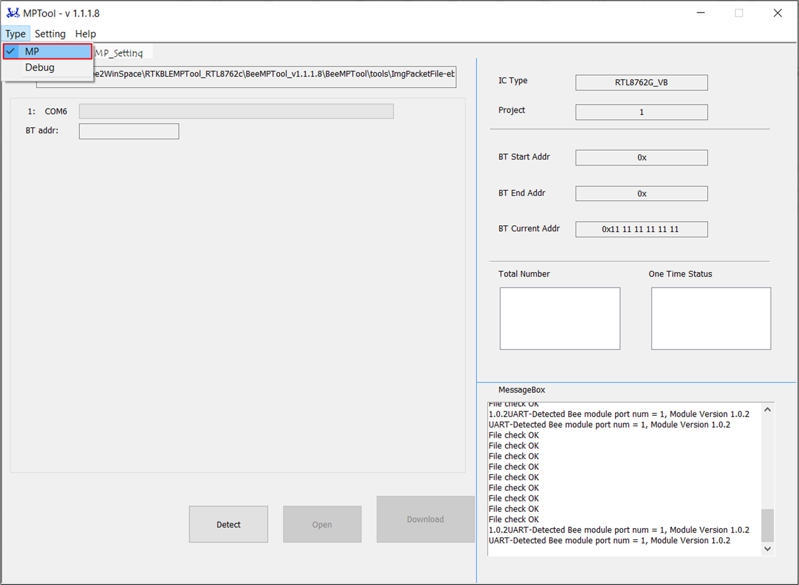Click the MessageBox scrollbar thumb
Image resolution: width=799 pixels, height=585 pixels.
coord(767,525)
